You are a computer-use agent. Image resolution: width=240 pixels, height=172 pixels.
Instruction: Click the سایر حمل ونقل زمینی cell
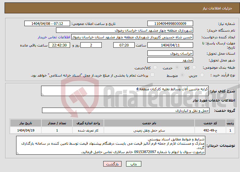point(149,130)
